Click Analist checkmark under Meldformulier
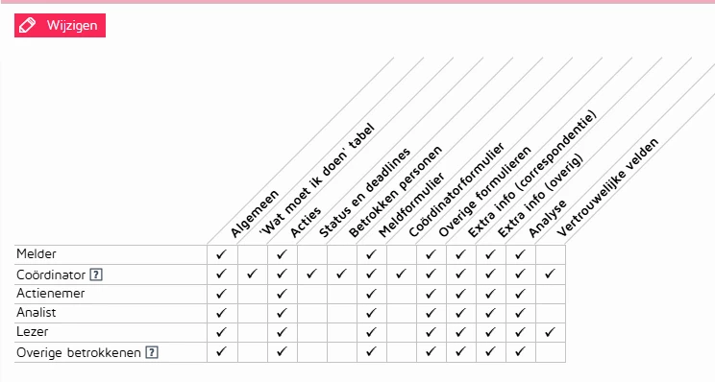715x382 pixels. point(371,313)
